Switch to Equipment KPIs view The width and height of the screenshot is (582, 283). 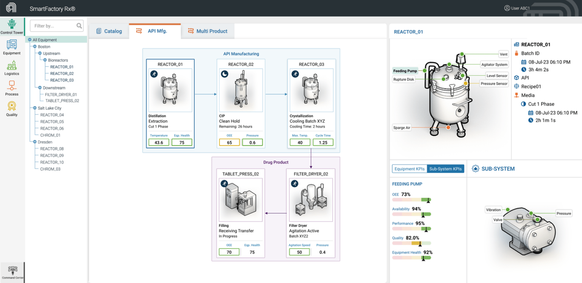coord(409,169)
